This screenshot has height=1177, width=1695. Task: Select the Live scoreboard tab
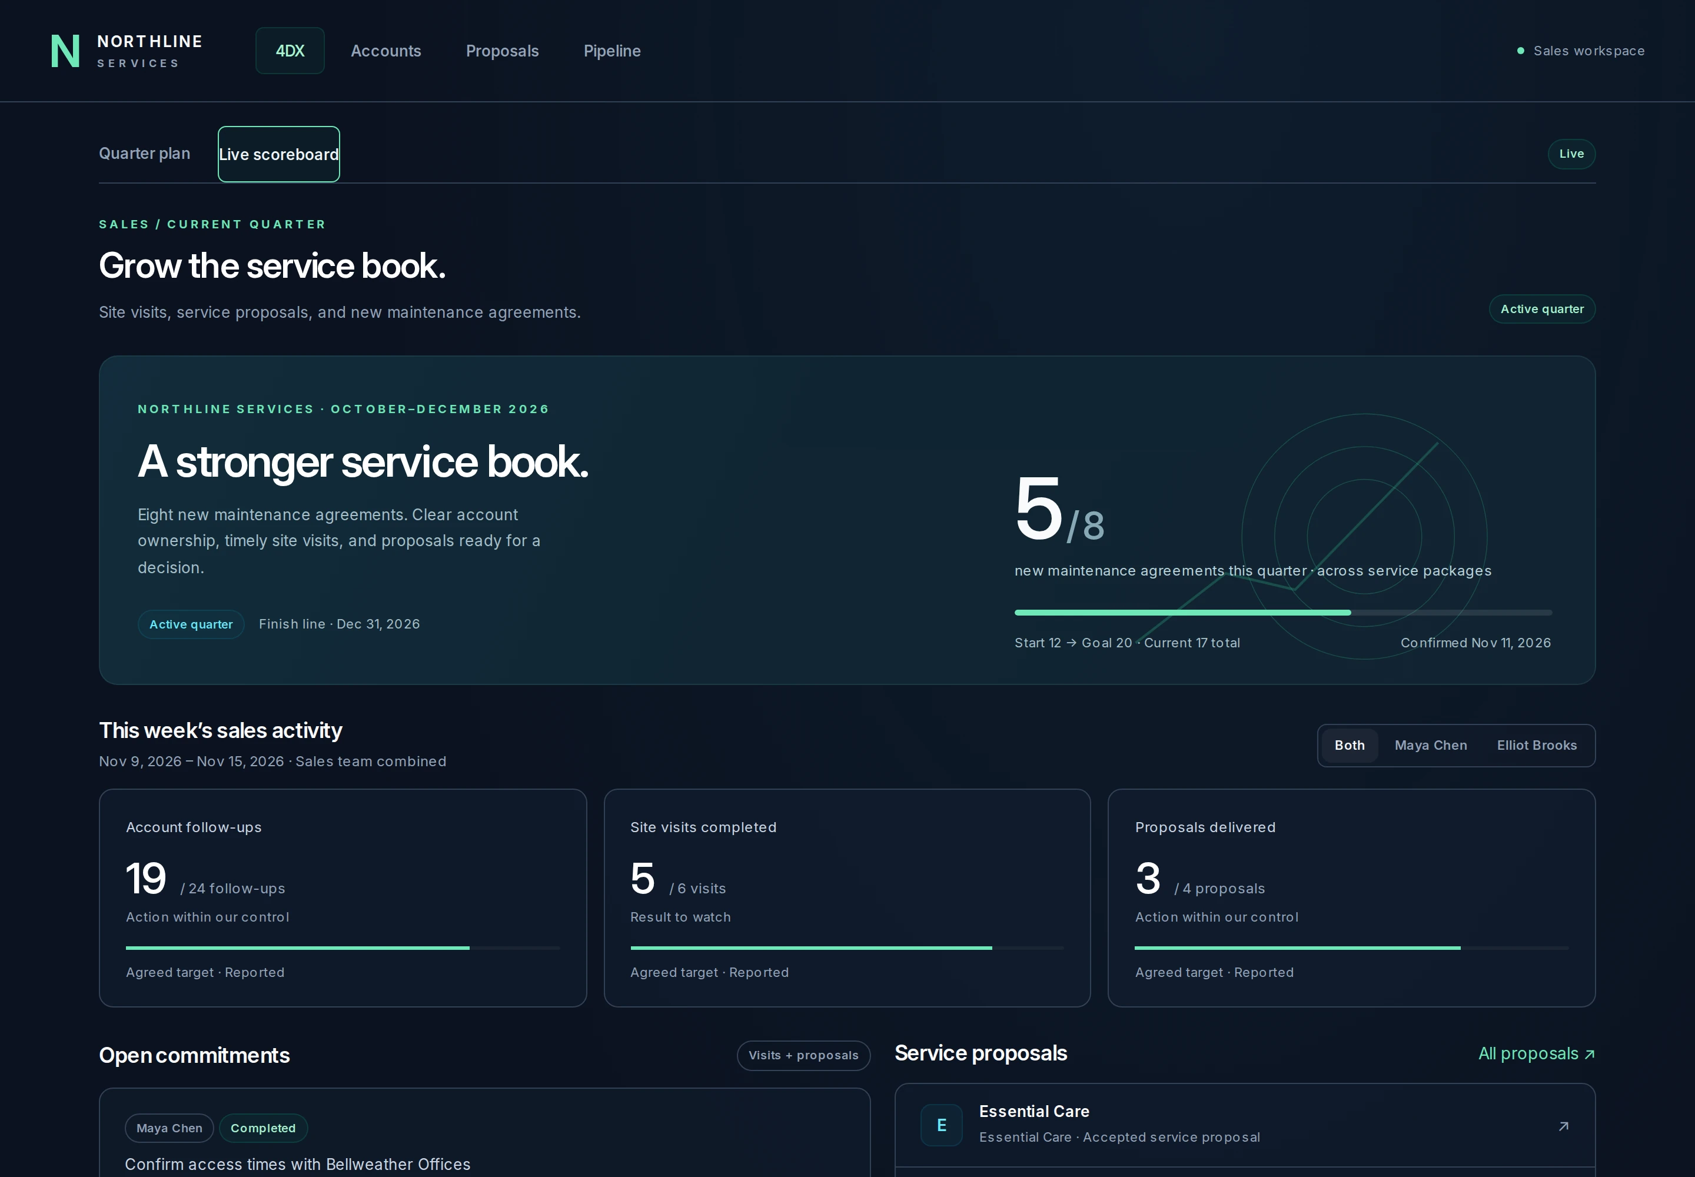(279, 154)
